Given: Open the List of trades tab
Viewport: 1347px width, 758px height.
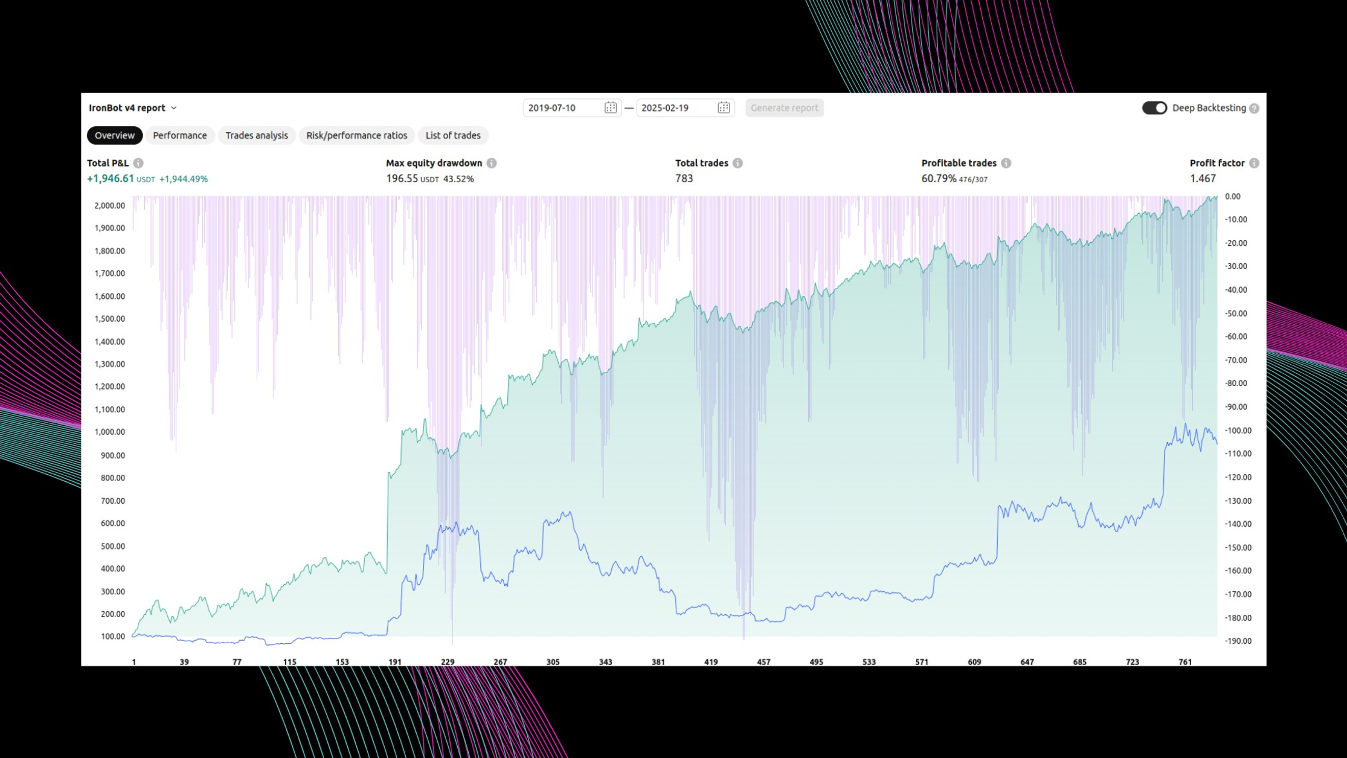Looking at the screenshot, I should pos(453,135).
